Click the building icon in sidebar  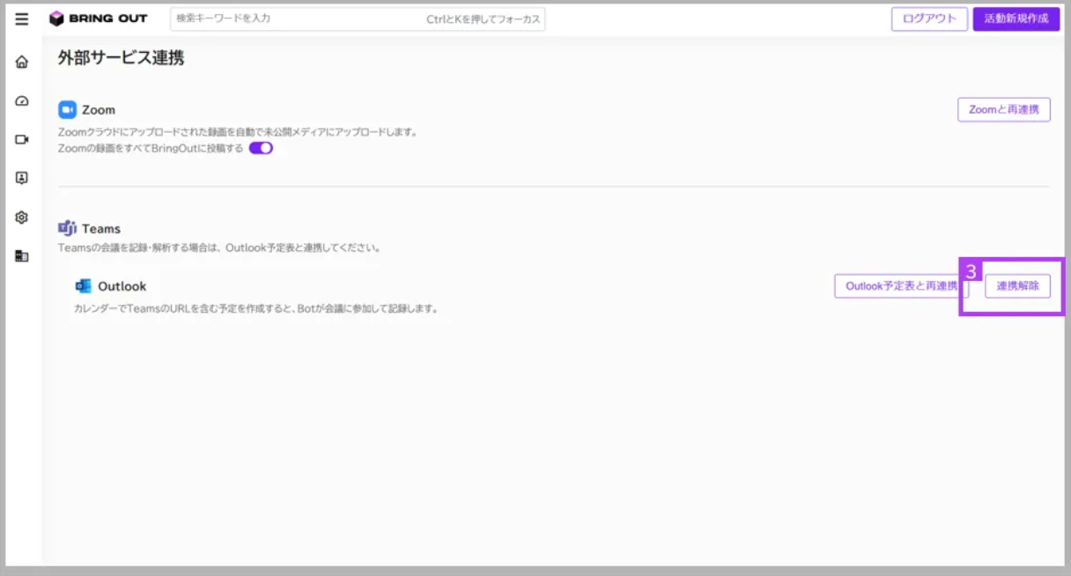pyautogui.click(x=22, y=256)
